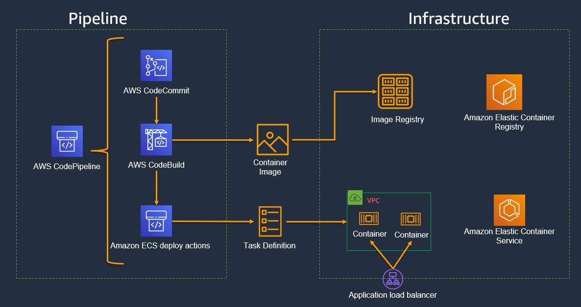
Task: Click the AWS CodePipeline icon
Action: click(x=67, y=142)
